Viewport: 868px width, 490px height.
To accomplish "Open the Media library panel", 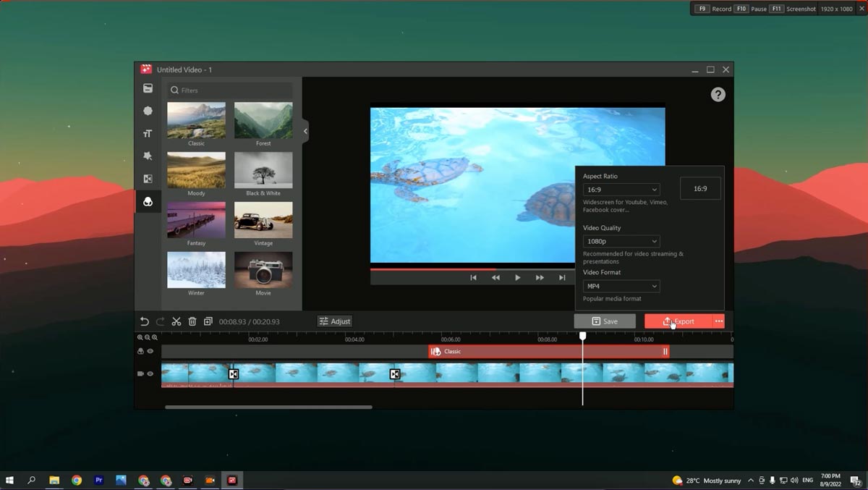I will [x=148, y=88].
